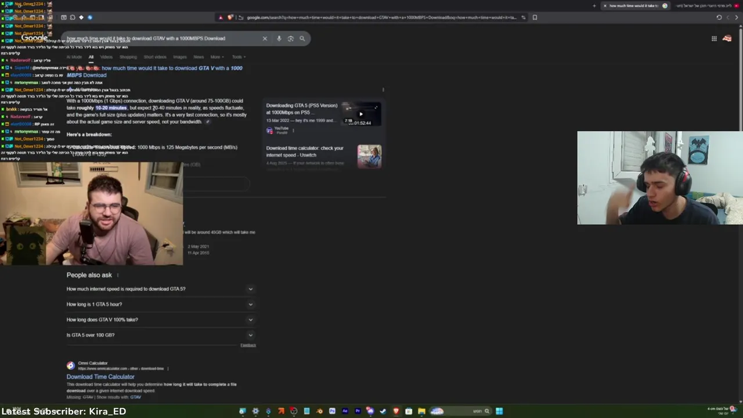Switch to the Shopping tab
This screenshot has height=418, width=743.
[x=128, y=57]
